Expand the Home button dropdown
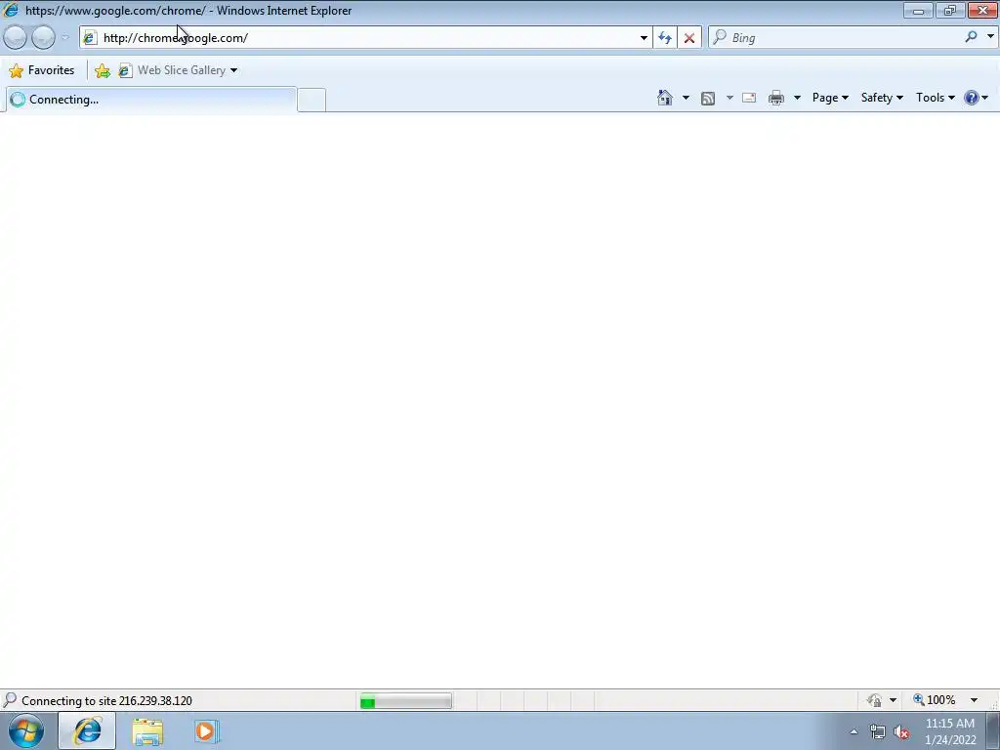Image resolution: width=1000 pixels, height=750 pixels. tap(686, 98)
